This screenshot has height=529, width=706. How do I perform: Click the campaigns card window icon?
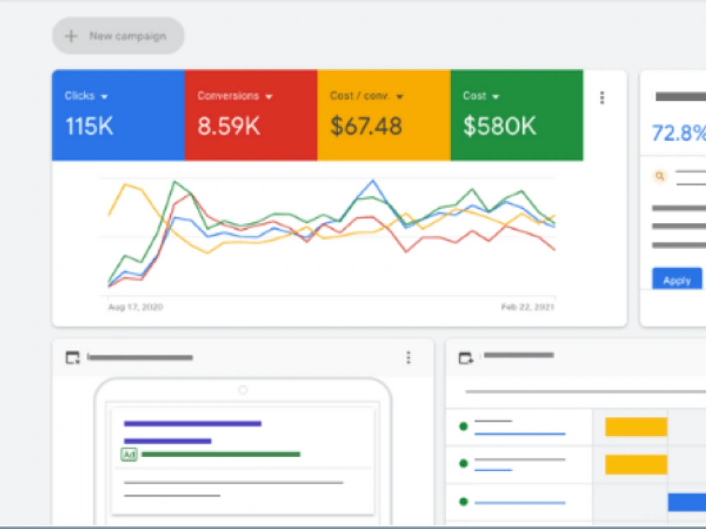[465, 358]
